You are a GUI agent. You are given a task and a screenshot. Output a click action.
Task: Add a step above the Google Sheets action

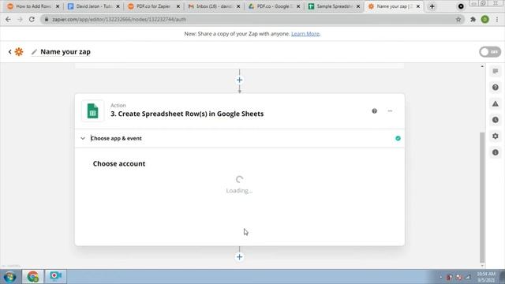pos(239,80)
